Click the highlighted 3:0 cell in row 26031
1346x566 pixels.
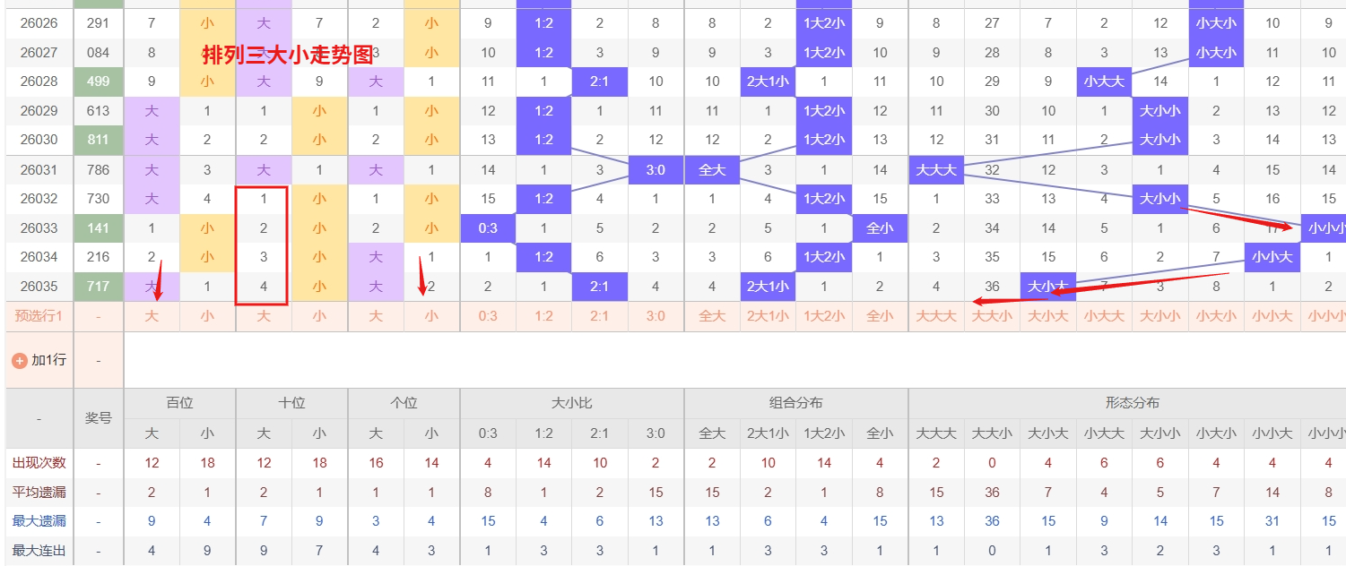656,169
